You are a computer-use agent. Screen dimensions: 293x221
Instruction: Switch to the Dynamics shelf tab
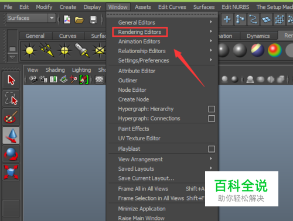point(258,36)
